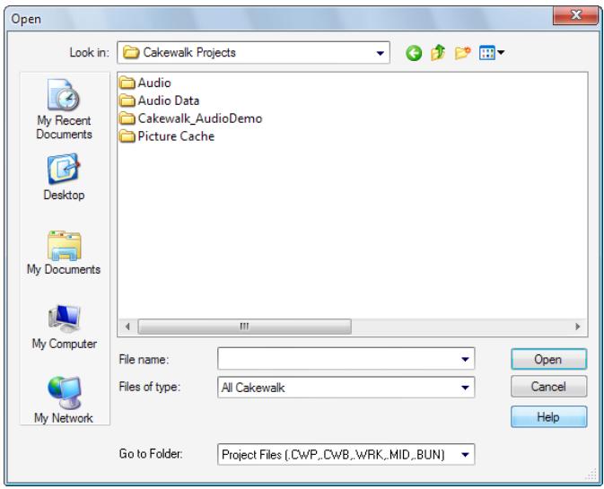
Task: Go back using green back arrow
Action: point(414,53)
